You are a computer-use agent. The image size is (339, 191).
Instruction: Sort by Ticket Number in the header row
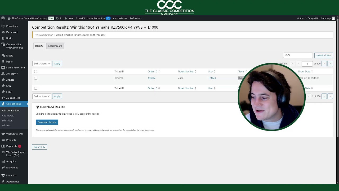click(x=187, y=72)
